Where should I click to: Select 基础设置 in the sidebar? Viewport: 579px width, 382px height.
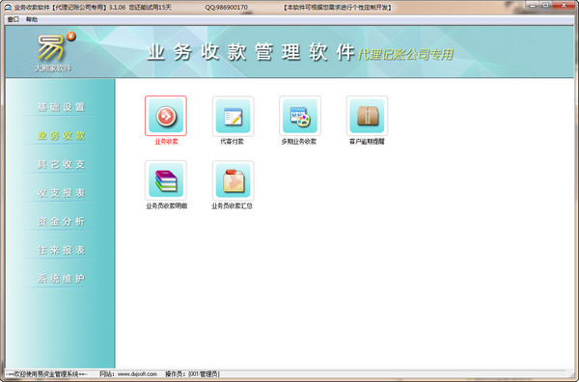[x=62, y=107]
